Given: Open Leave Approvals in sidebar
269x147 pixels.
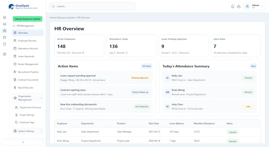Looking at the screenshot, I should (28, 56).
